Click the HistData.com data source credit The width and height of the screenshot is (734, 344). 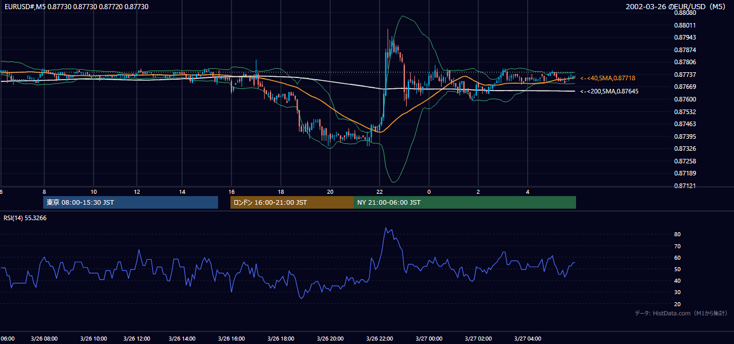[x=681, y=313]
